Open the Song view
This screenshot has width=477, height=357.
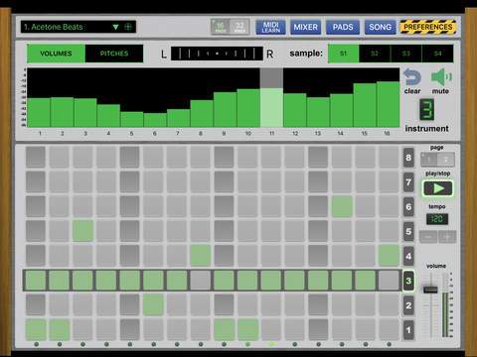(381, 27)
